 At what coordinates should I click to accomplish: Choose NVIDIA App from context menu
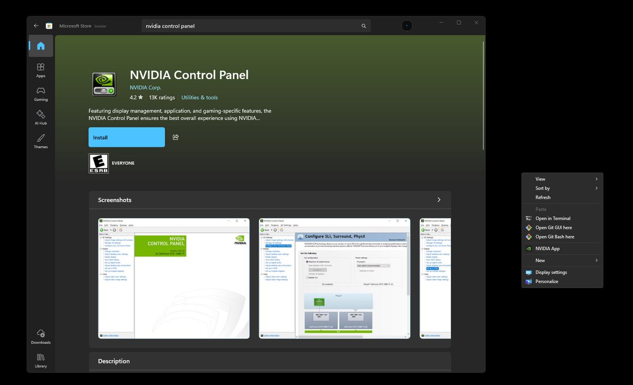pyautogui.click(x=562, y=248)
